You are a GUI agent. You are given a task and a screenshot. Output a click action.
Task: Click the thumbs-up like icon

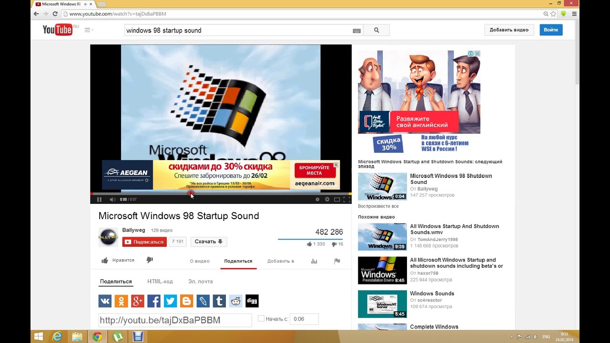pyautogui.click(x=105, y=261)
